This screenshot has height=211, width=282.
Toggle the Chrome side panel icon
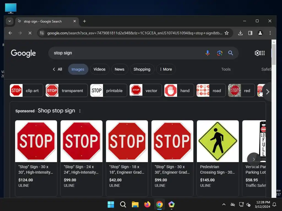250,33
